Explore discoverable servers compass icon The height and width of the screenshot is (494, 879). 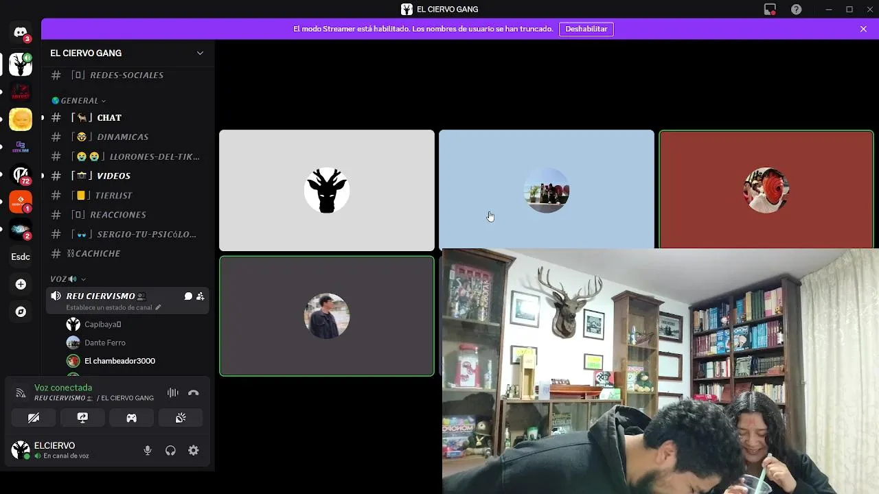[x=21, y=311]
